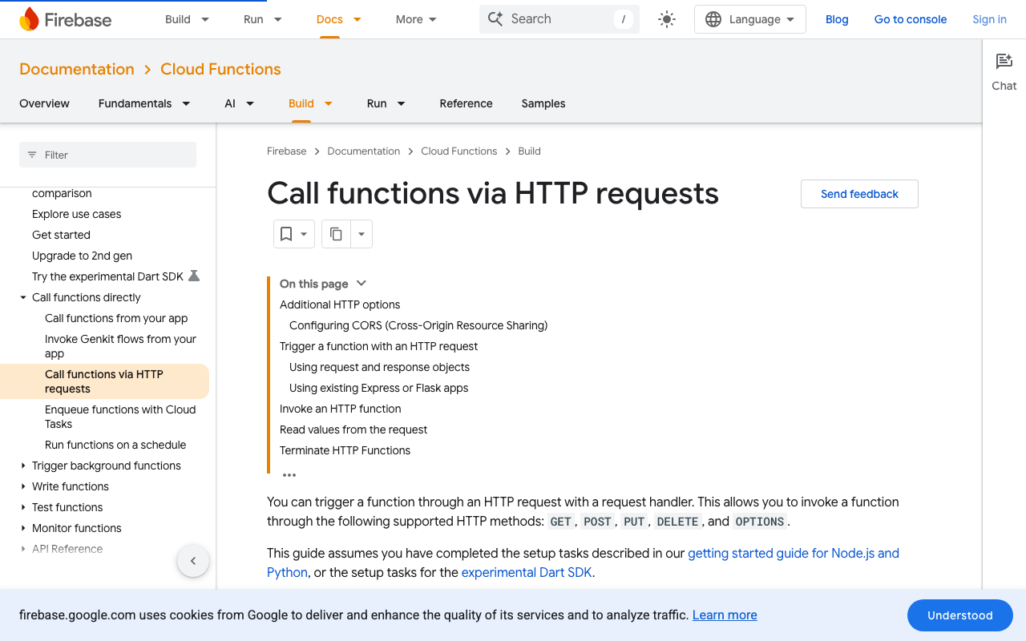Toggle the light/dark theme sun icon
Image resolution: width=1026 pixels, height=641 pixels.
click(x=666, y=19)
